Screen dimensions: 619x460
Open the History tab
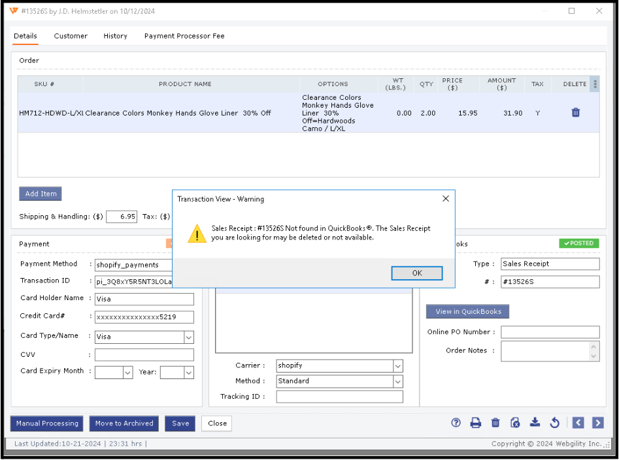pyautogui.click(x=115, y=36)
